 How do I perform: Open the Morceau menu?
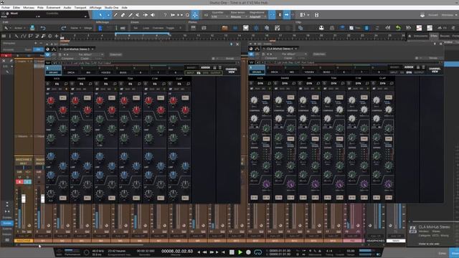pos(29,8)
